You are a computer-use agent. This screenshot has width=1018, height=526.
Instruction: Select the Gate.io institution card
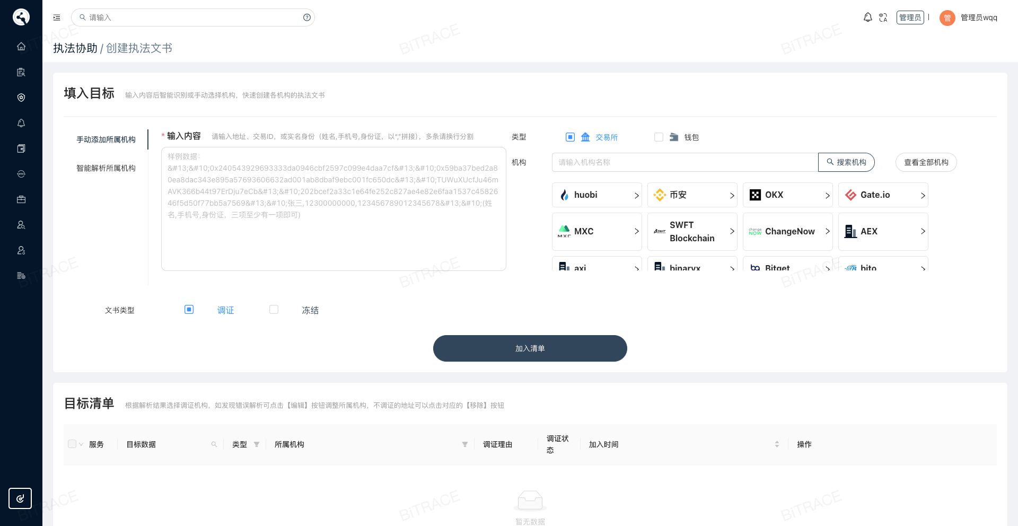(883, 195)
